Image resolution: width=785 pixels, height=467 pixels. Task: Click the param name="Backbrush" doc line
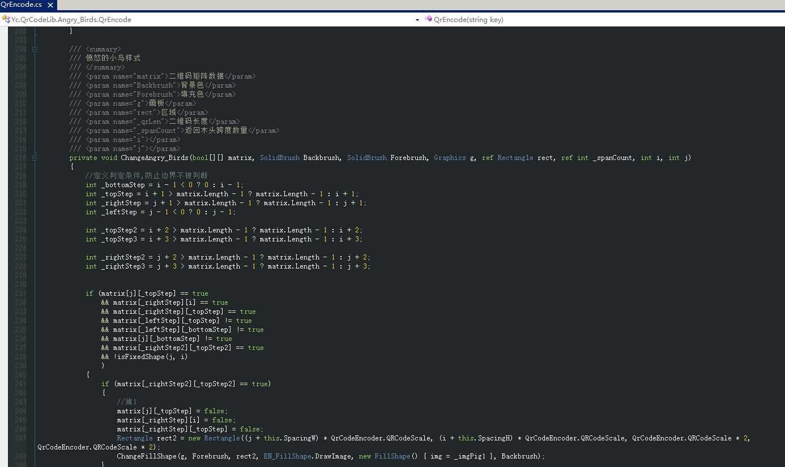[152, 85]
